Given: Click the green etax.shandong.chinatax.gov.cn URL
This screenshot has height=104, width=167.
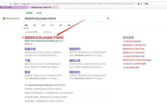Looking at the screenshot, I should pos(43,41).
